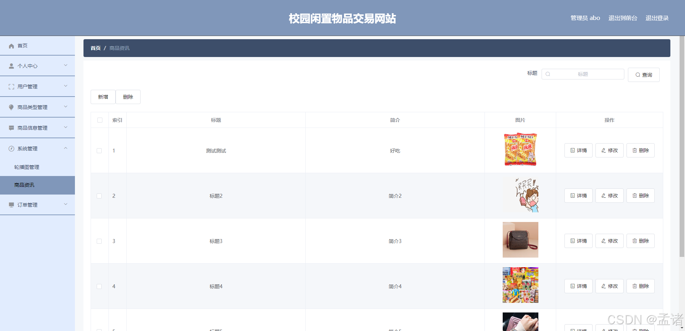Expand the 商品信息管理 menu chevron
The height and width of the screenshot is (331, 685).
click(66, 127)
